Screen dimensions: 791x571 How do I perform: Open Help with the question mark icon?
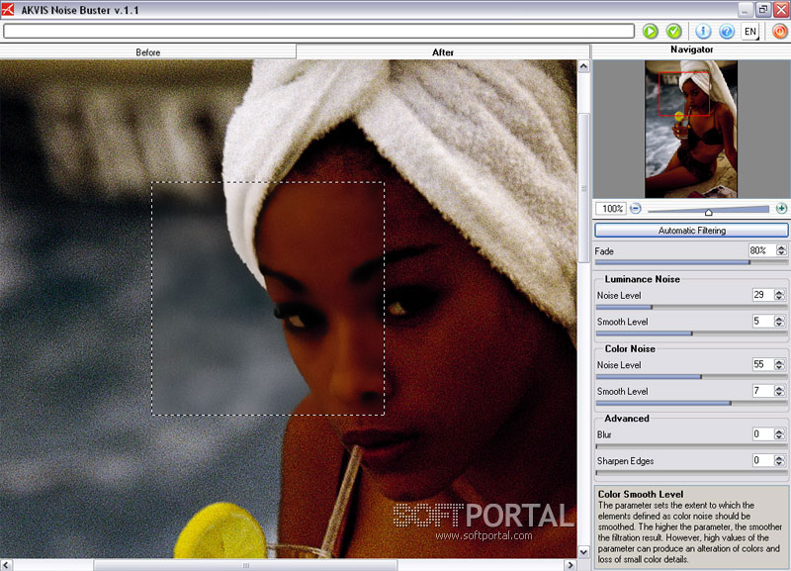727,32
